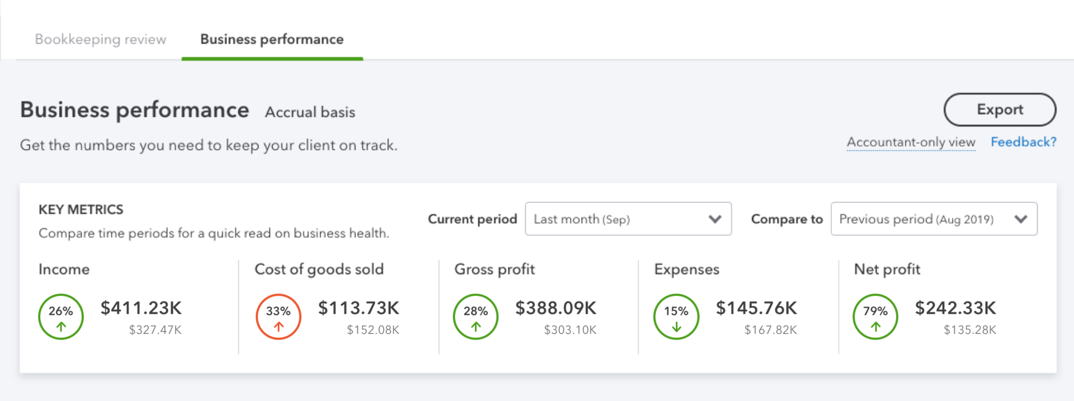This screenshot has height=401, width=1074.
Task: Click the Cost of goods sold value $113.73K
Action: 359,308
